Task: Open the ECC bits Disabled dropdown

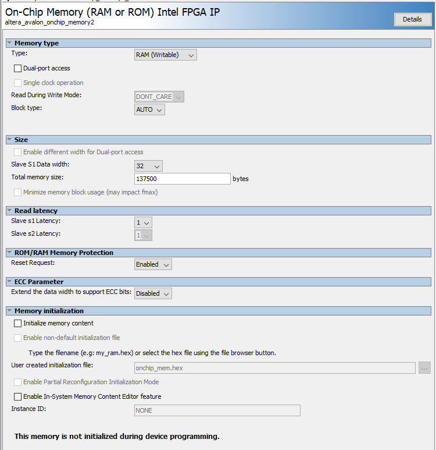Action: coord(153,293)
